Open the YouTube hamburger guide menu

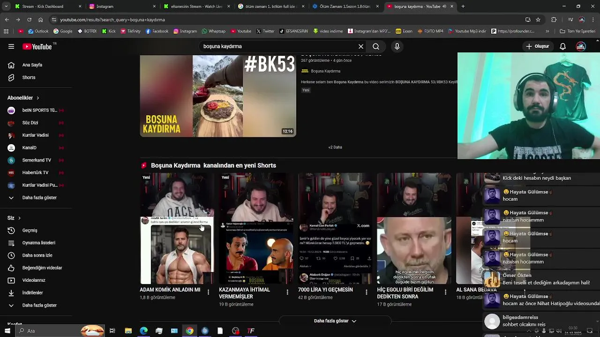coord(11,46)
